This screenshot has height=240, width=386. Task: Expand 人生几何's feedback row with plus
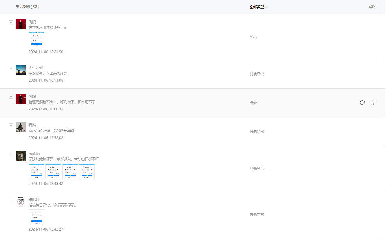pyautogui.click(x=11, y=68)
